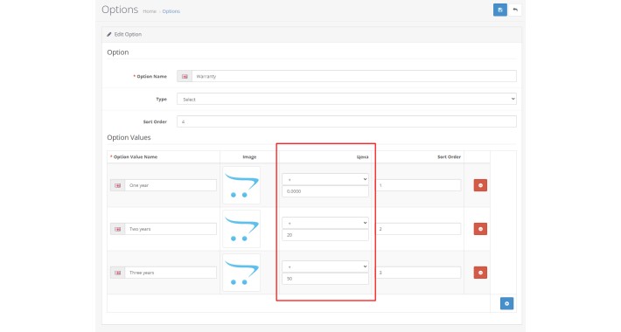Click price field showing 0.0000
This screenshot has width=621, height=332.
point(325,191)
